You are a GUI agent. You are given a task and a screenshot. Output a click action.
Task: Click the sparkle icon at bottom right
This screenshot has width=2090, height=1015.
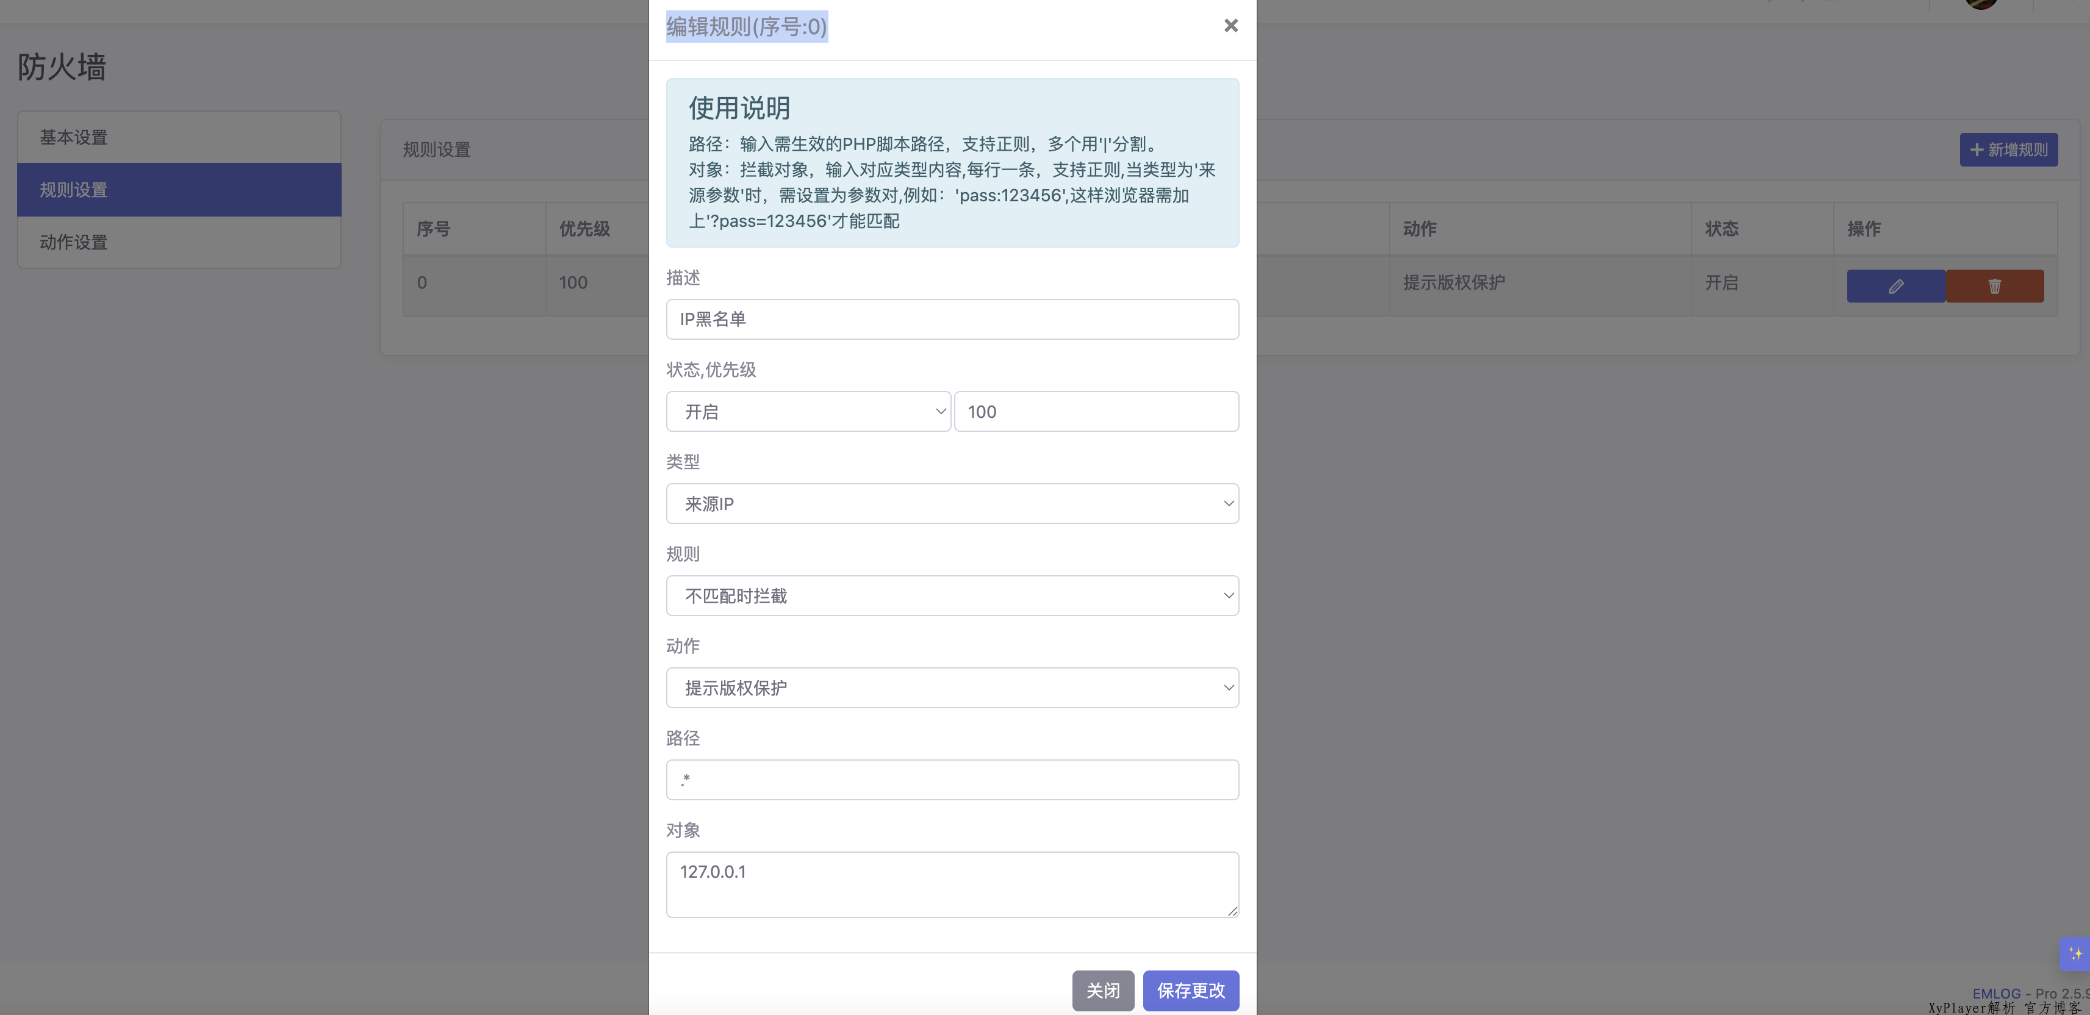[x=2075, y=953]
